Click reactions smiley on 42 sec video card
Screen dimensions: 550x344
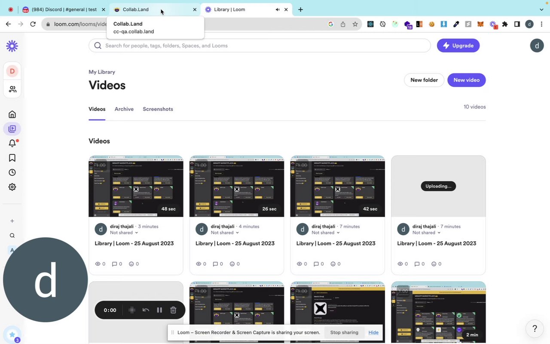tap(333, 264)
